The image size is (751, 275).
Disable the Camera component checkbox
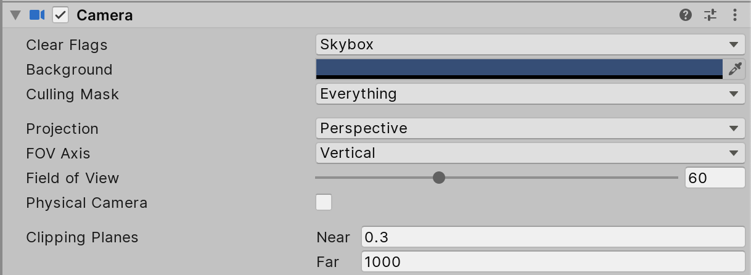60,15
